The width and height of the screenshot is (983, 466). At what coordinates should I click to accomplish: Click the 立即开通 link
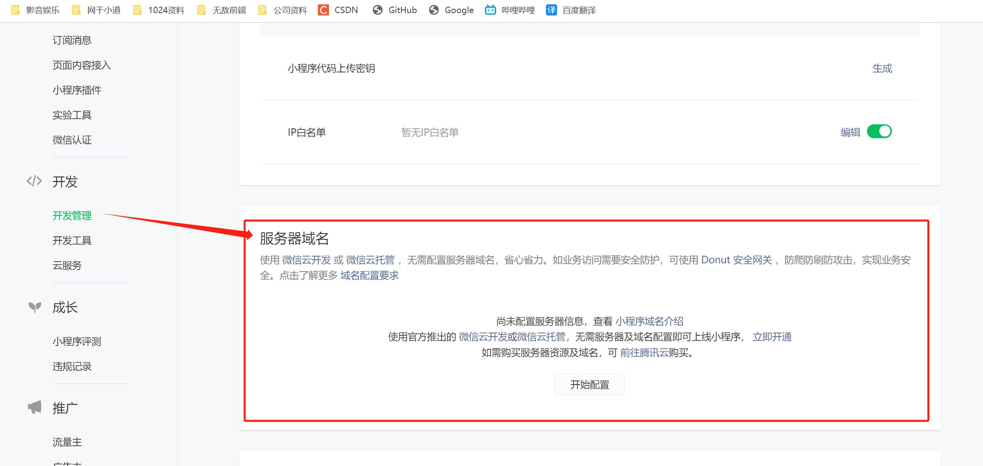coord(772,337)
